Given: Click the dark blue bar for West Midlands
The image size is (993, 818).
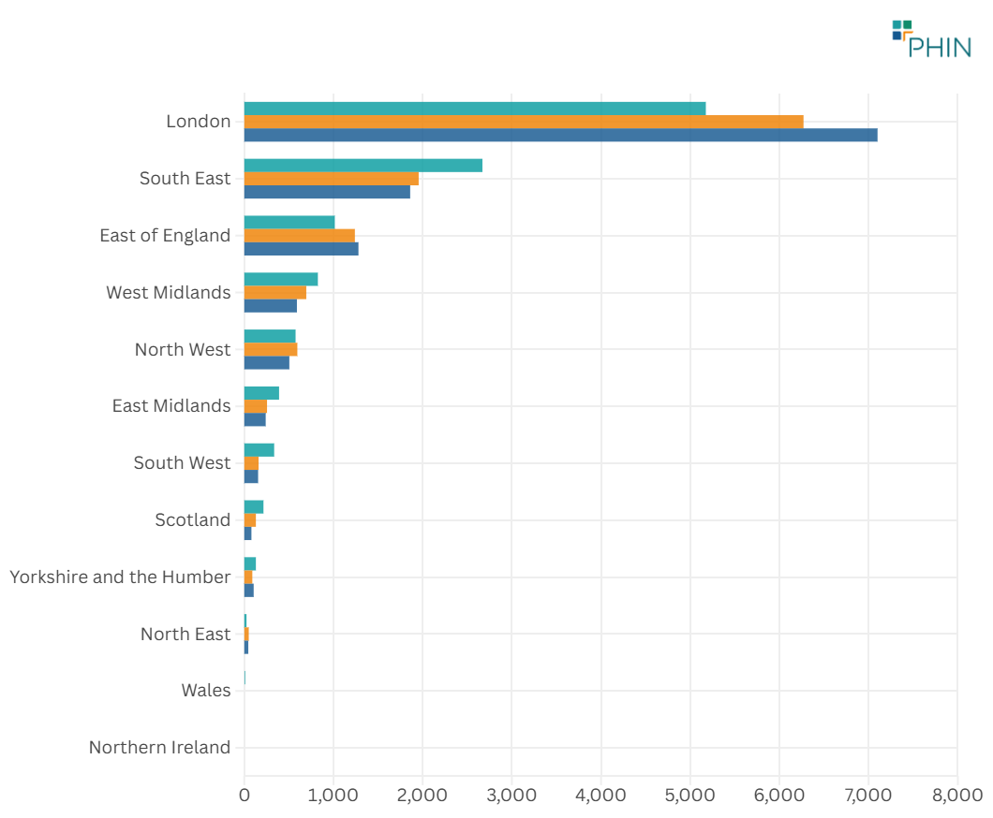Looking at the screenshot, I should tap(272, 306).
